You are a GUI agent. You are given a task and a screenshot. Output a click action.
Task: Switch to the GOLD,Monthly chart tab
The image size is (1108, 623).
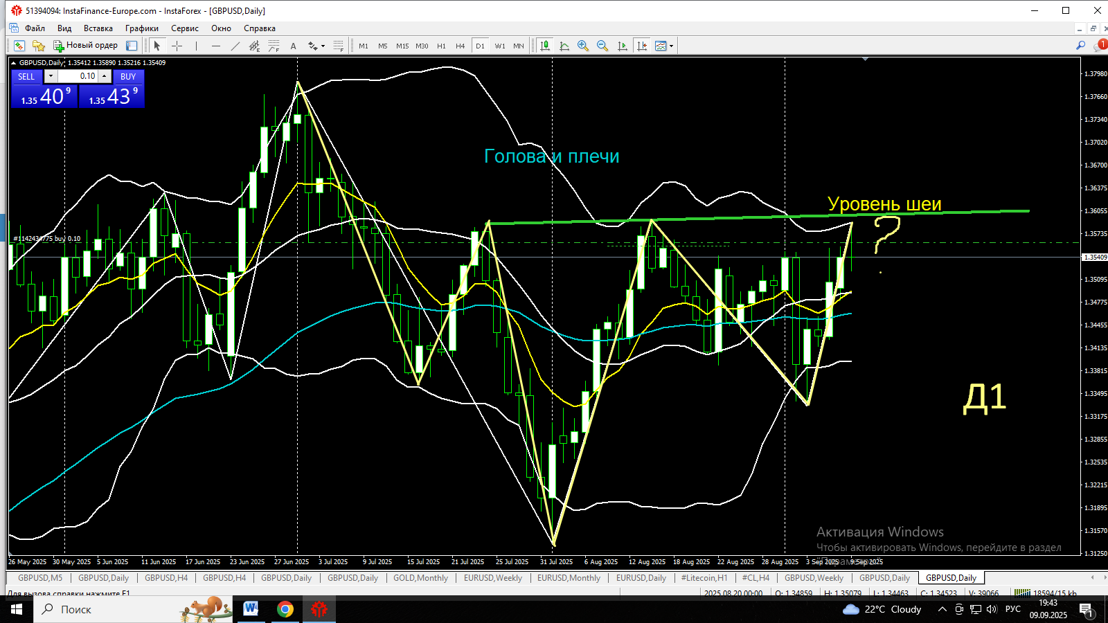[420, 578]
